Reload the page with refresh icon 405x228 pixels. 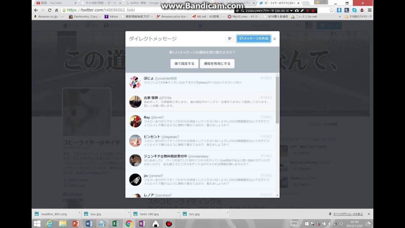(50, 10)
